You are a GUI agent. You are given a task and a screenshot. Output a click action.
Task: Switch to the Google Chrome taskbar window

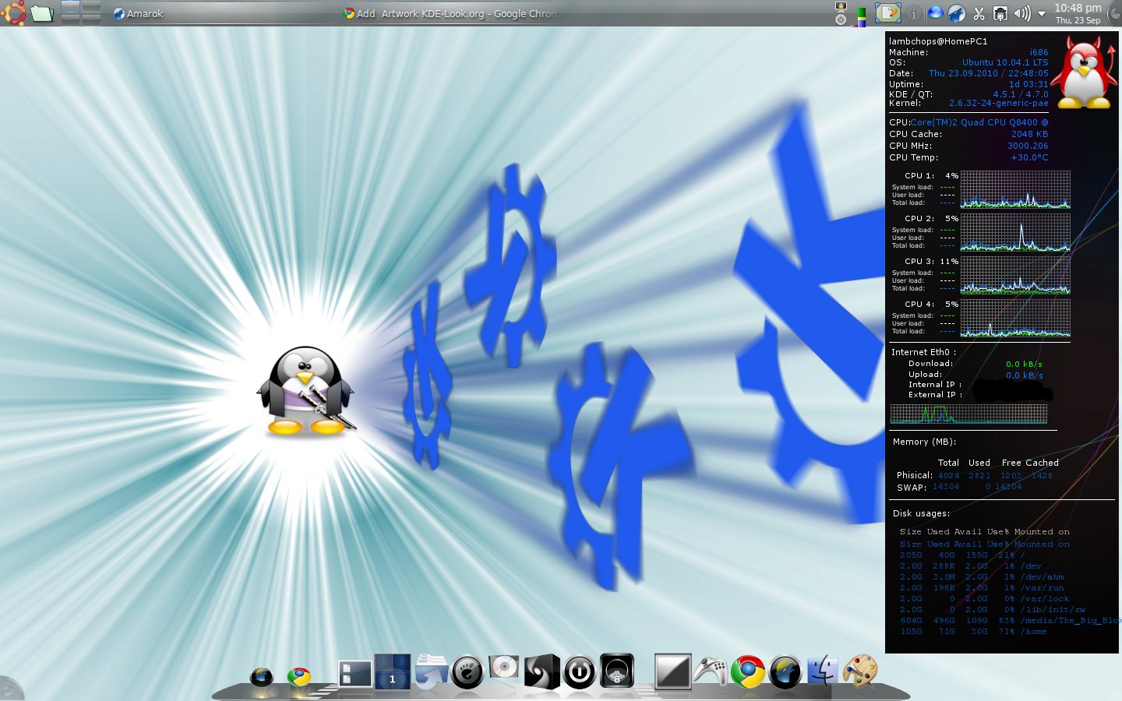click(450, 13)
